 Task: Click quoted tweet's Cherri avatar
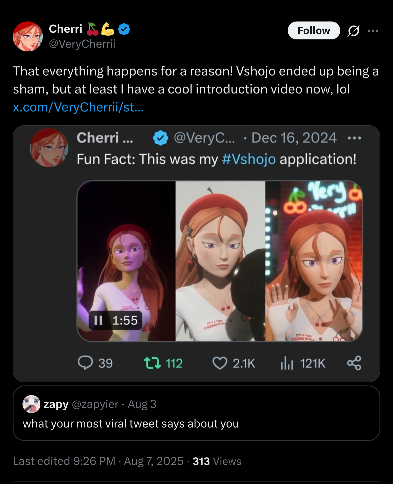tap(49, 147)
